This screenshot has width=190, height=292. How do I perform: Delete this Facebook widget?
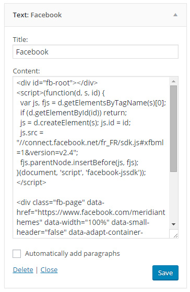(23, 269)
